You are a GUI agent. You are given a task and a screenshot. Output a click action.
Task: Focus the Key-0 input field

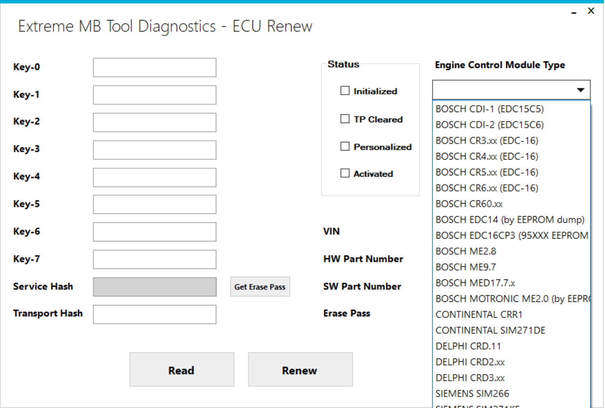[155, 68]
